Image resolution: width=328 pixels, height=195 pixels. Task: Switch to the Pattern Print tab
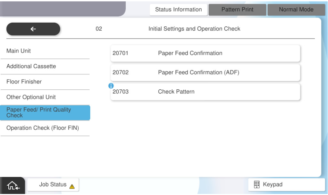pos(237,10)
